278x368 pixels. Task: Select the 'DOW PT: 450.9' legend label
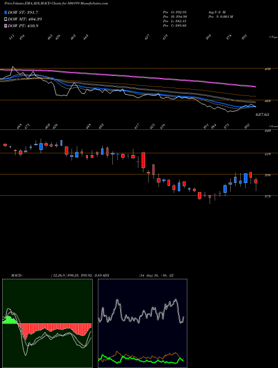point(23,26)
